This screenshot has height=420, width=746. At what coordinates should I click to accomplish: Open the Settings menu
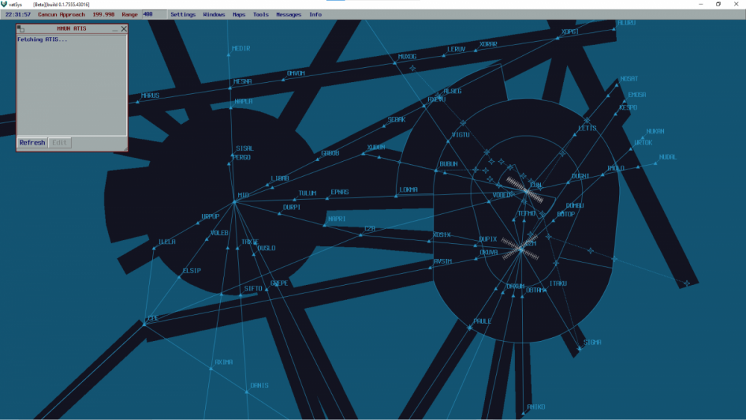click(183, 14)
